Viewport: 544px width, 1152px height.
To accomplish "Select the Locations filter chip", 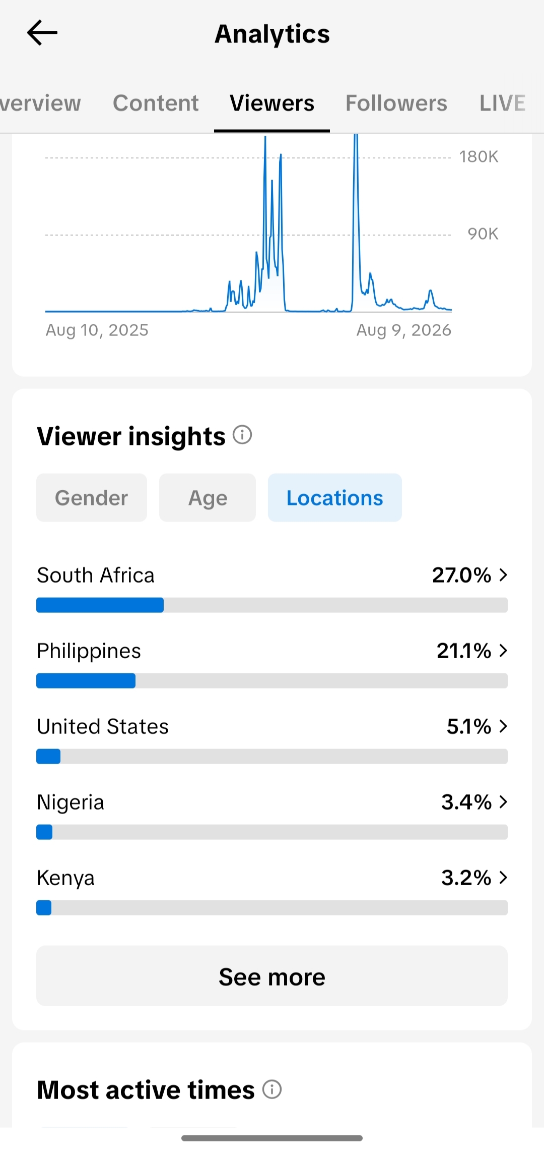I will [335, 498].
